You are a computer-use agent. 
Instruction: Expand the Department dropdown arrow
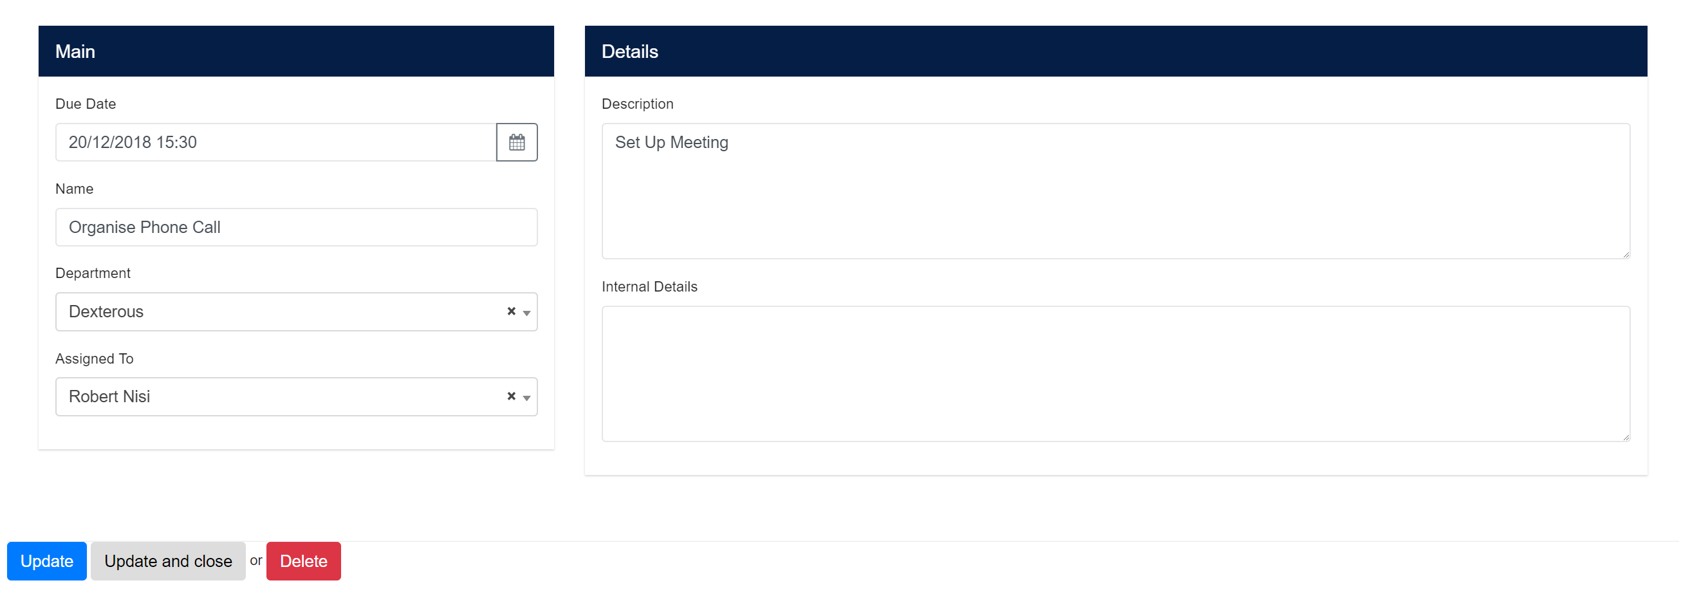(x=526, y=313)
